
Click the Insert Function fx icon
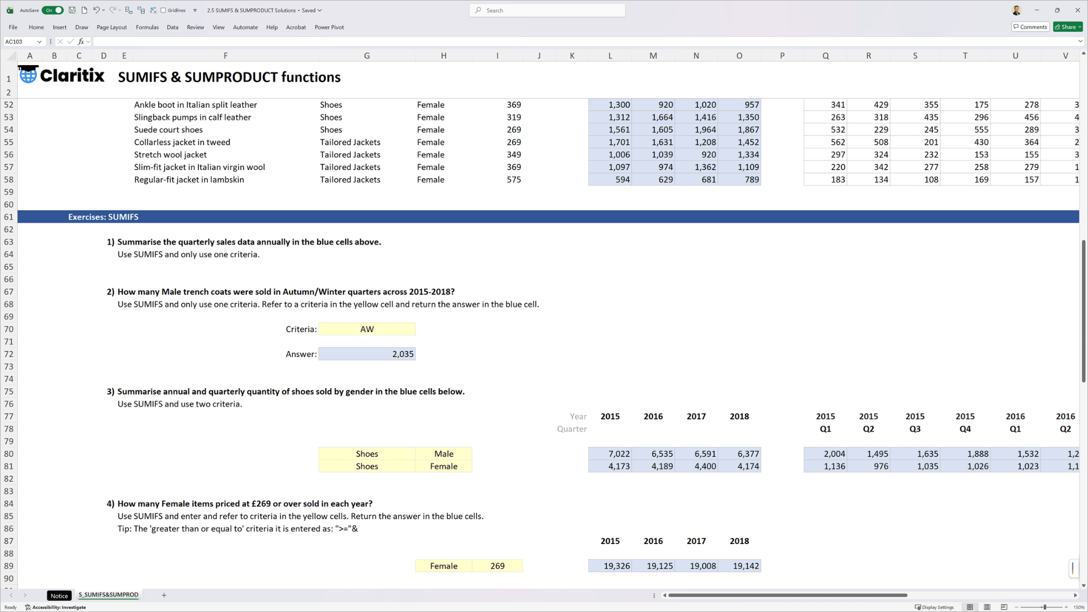click(81, 41)
